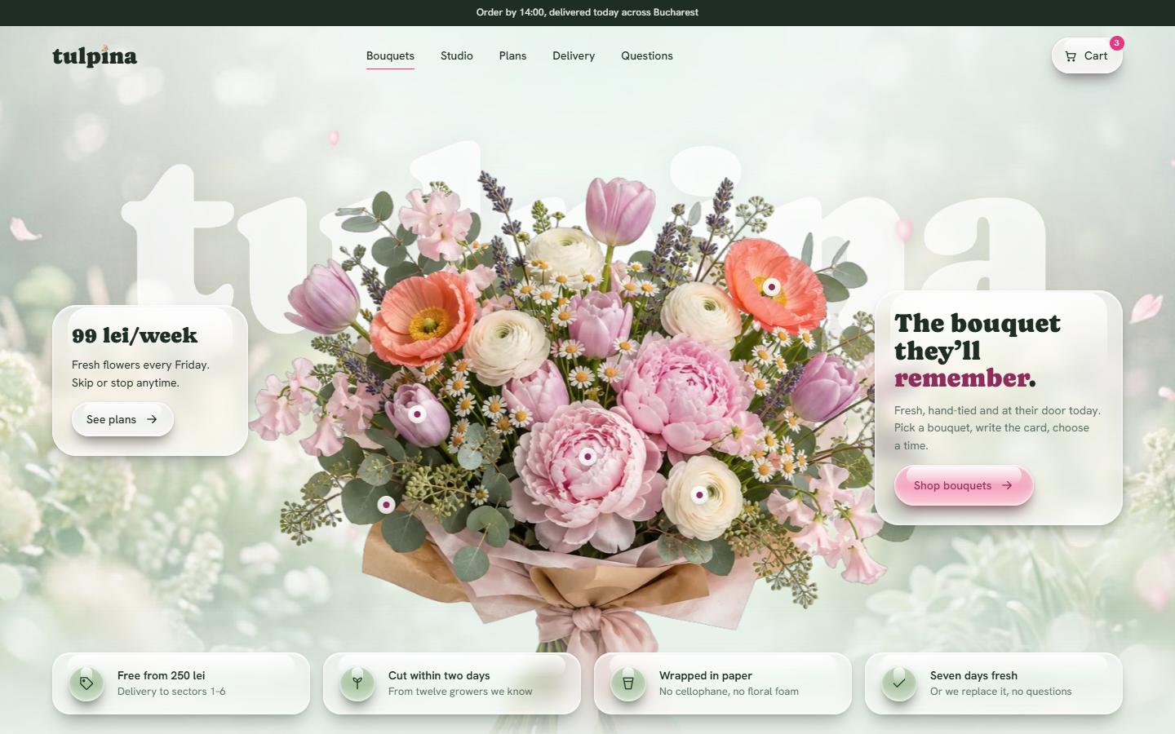This screenshot has height=734, width=1175.
Task: Open the Cart button
Action: point(1087,55)
